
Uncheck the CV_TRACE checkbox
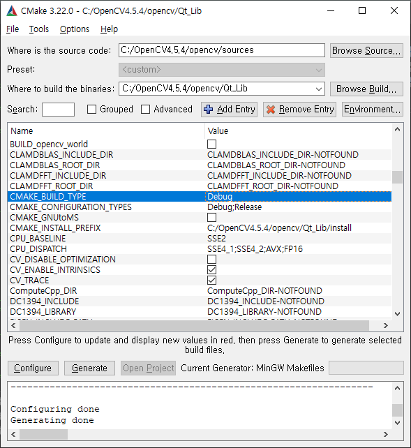(211, 281)
